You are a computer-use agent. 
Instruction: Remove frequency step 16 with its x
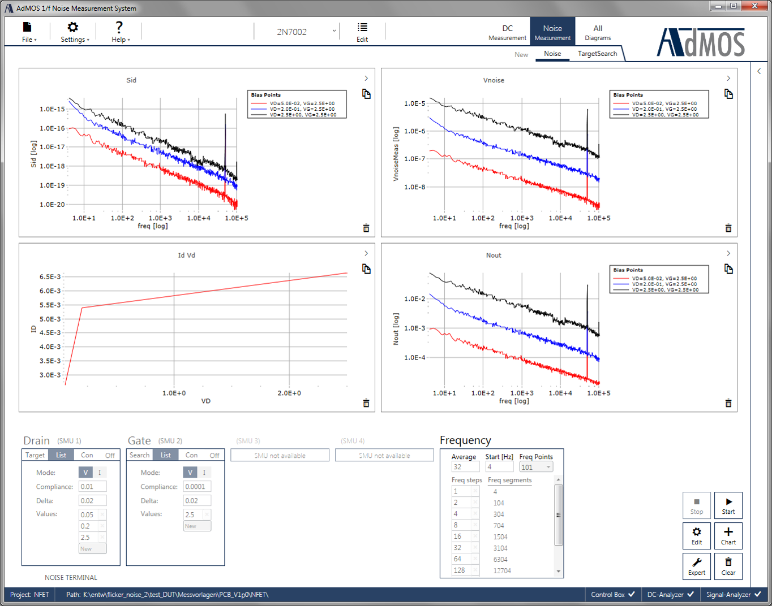coord(475,536)
